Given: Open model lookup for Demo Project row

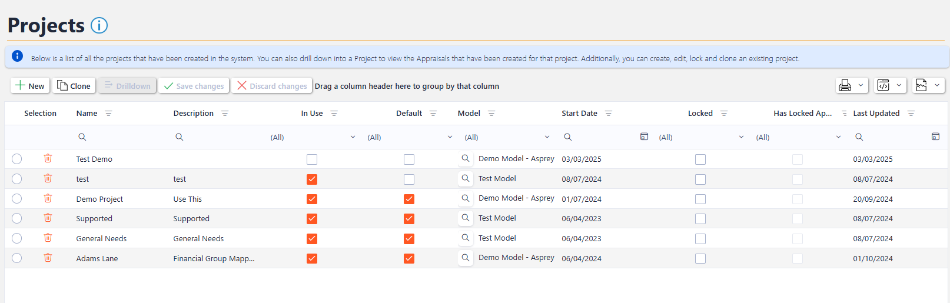Looking at the screenshot, I should click(x=465, y=198).
